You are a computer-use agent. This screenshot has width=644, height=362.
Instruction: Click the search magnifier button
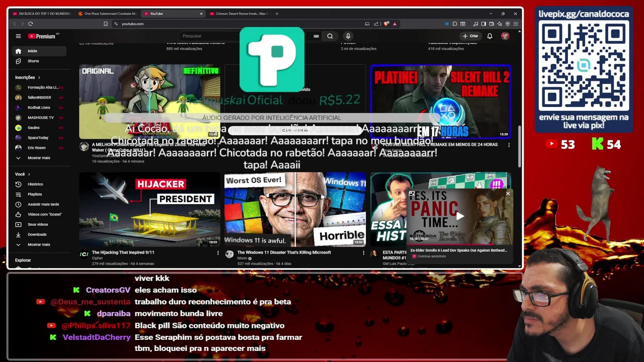(x=330, y=36)
